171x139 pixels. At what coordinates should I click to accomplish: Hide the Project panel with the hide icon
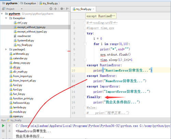[x=67, y=9]
